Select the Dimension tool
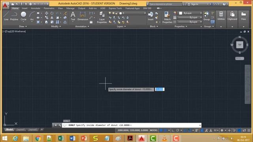Image resolution: width=253 pixels, height=142 pixels. pos(83,16)
